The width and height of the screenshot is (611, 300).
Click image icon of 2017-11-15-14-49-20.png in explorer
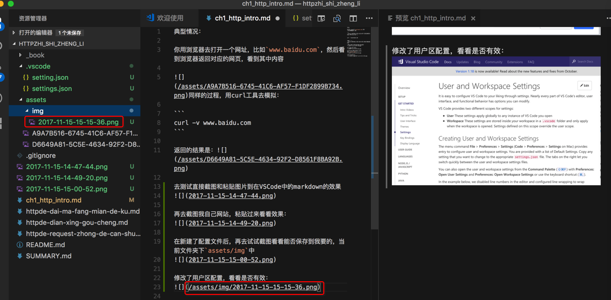[20, 178]
